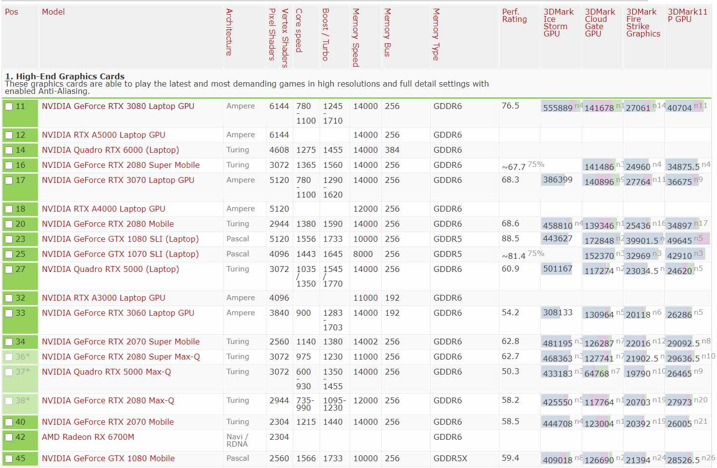
Task: Sort by Memory Bus column header
Action: [x=387, y=32]
